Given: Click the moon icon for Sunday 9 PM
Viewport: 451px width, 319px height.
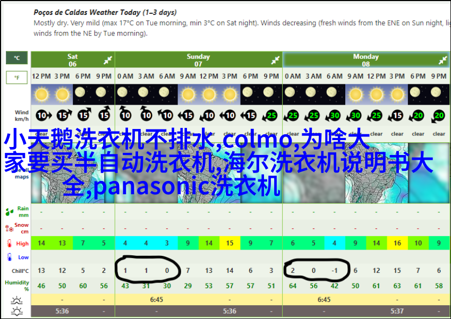Looking at the screenshot, I should click(268, 92).
